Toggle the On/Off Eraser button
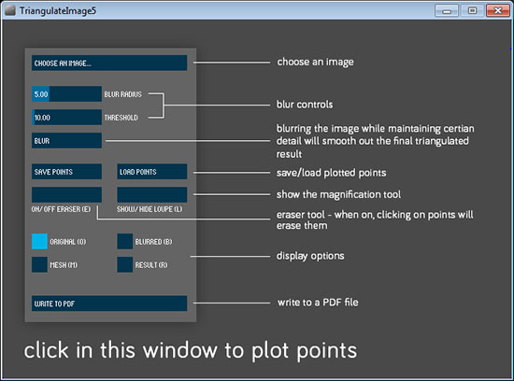This screenshot has width=514, height=381. pyautogui.click(x=66, y=194)
